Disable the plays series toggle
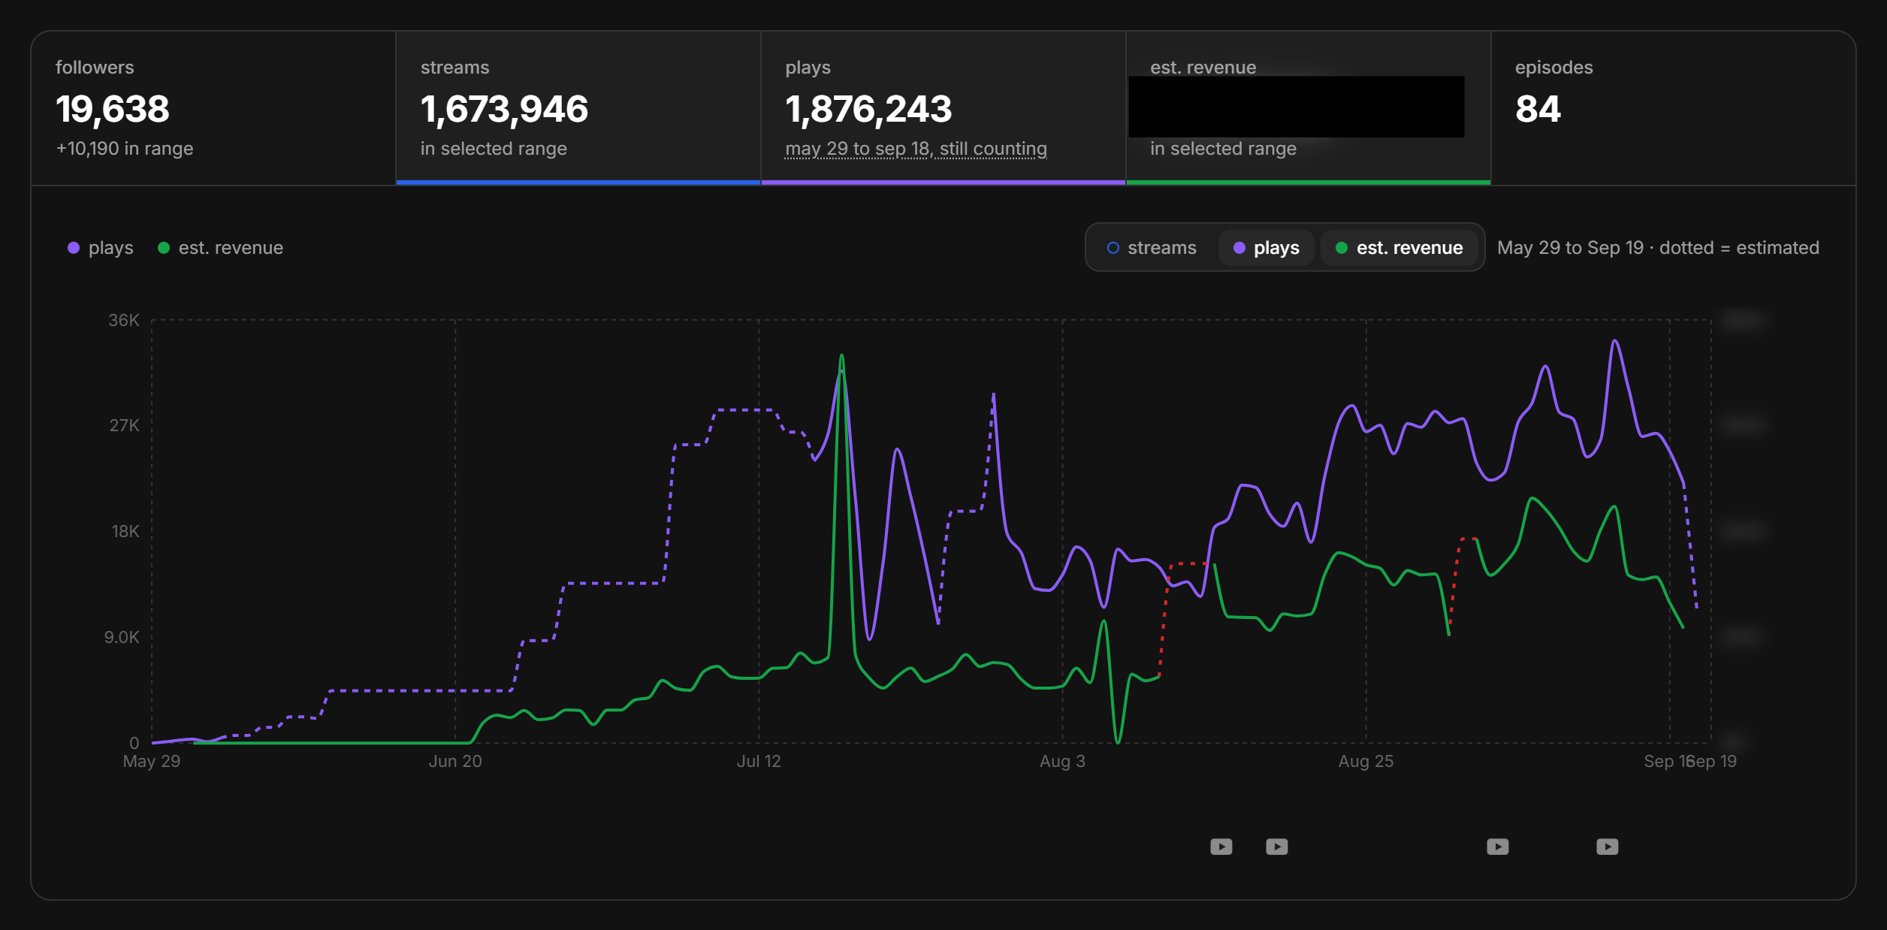 pyautogui.click(x=1267, y=248)
